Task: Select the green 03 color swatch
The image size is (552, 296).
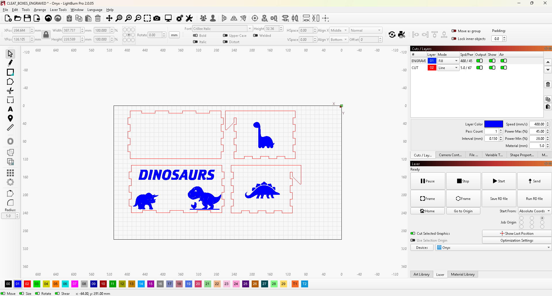Action: [37, 284]
